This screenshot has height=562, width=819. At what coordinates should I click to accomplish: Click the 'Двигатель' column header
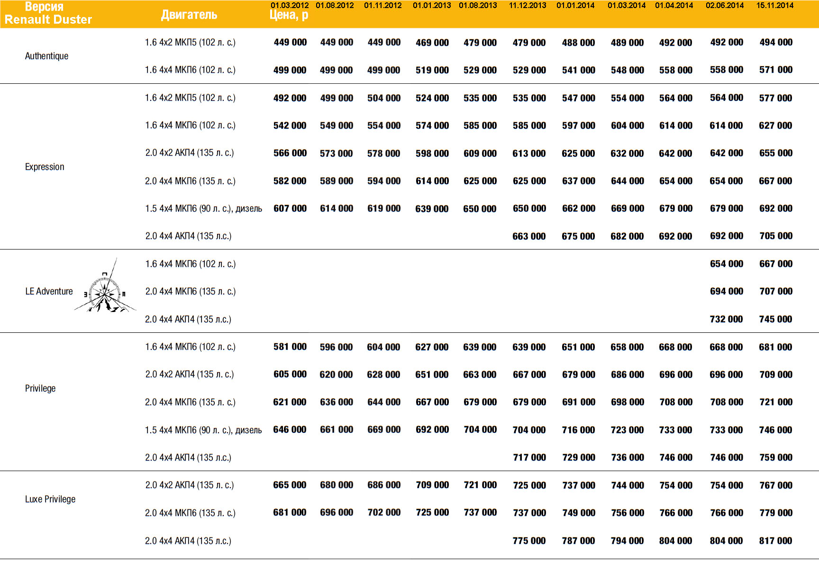tap(189, 15)
